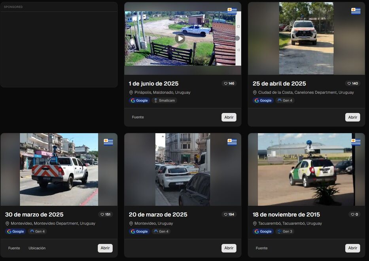
Task: Select Google tag on 18 de noviembre card
Action: (263, 231)
